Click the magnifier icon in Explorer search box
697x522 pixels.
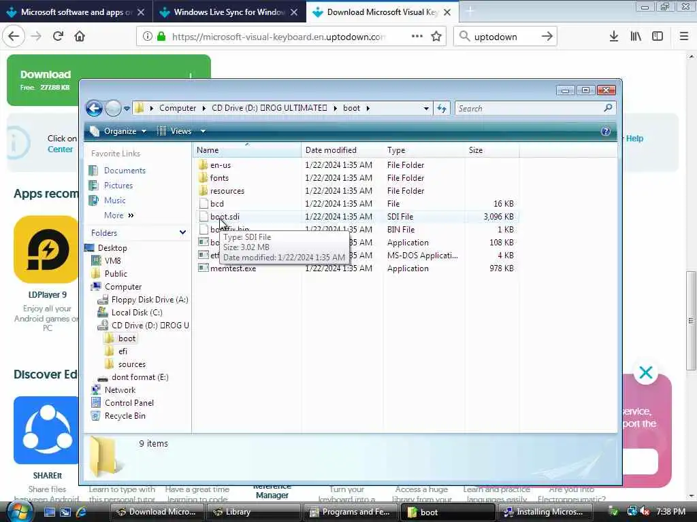coord(608,108)
